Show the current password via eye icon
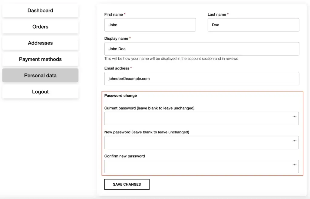 294,117
